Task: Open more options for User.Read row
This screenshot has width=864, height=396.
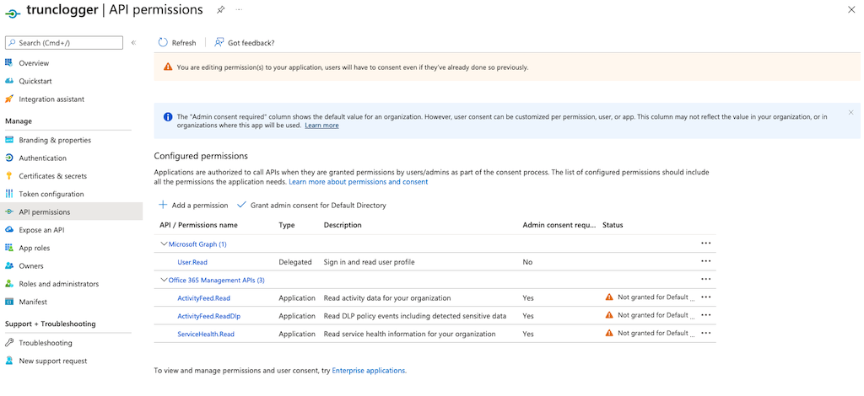Action: click(706, 262)
